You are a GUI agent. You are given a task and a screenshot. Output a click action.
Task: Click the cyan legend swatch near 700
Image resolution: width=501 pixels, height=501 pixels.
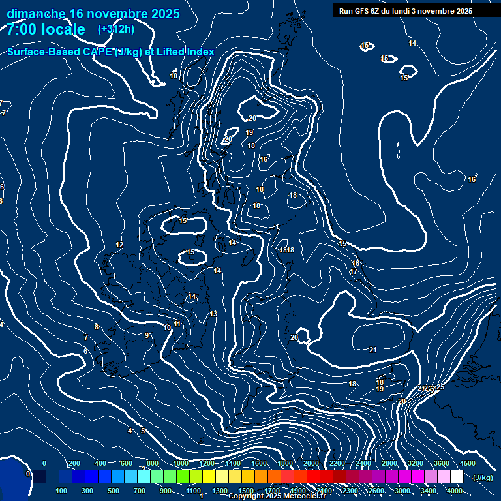[x=144, y=477]
